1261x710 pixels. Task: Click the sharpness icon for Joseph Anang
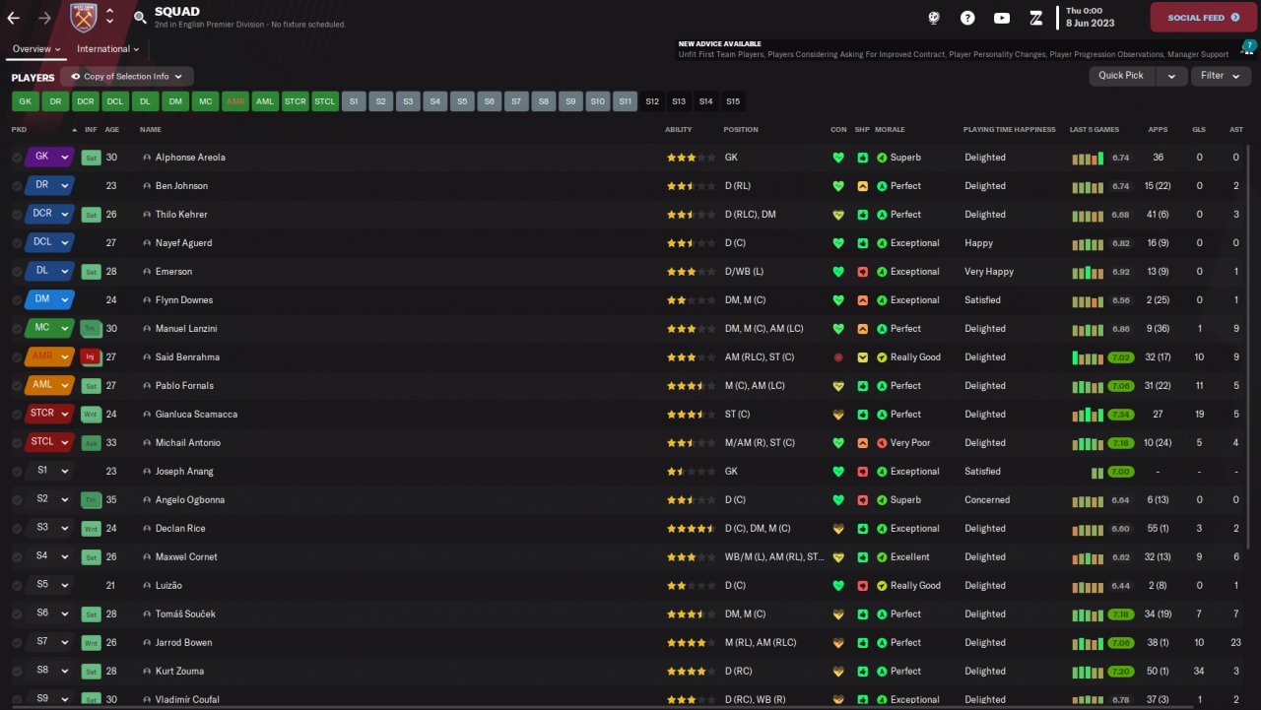[x=863, y=472]
